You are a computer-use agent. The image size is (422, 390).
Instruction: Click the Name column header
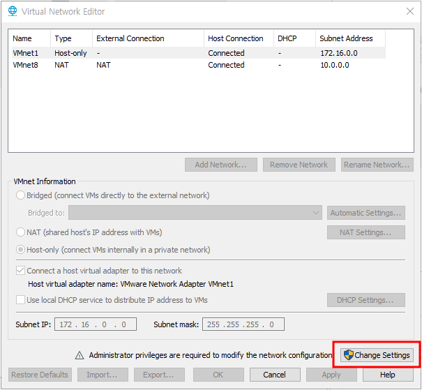[x=29, y=38]
